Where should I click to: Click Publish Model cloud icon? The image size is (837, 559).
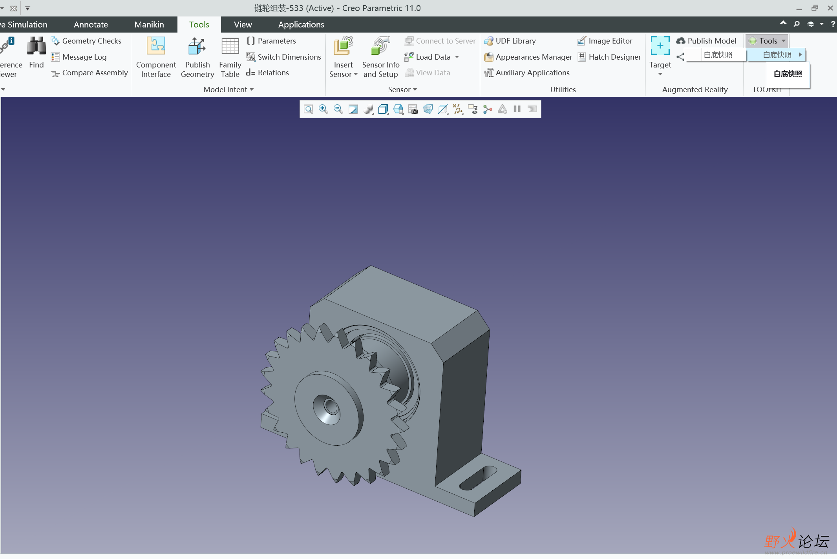681,41
